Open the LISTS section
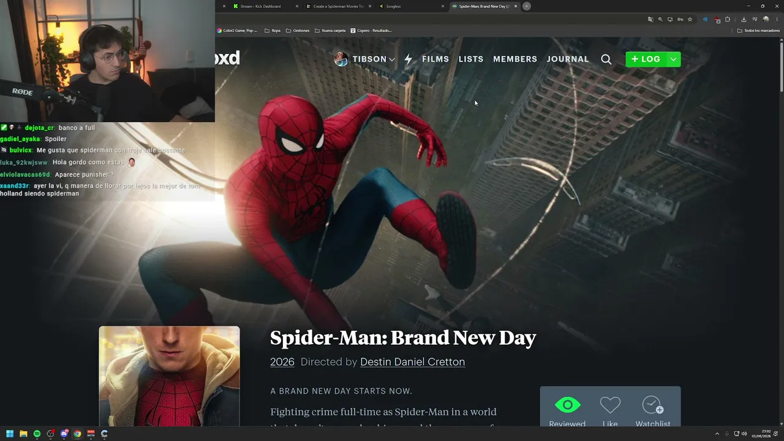784x441 pixels. [471, 59]
